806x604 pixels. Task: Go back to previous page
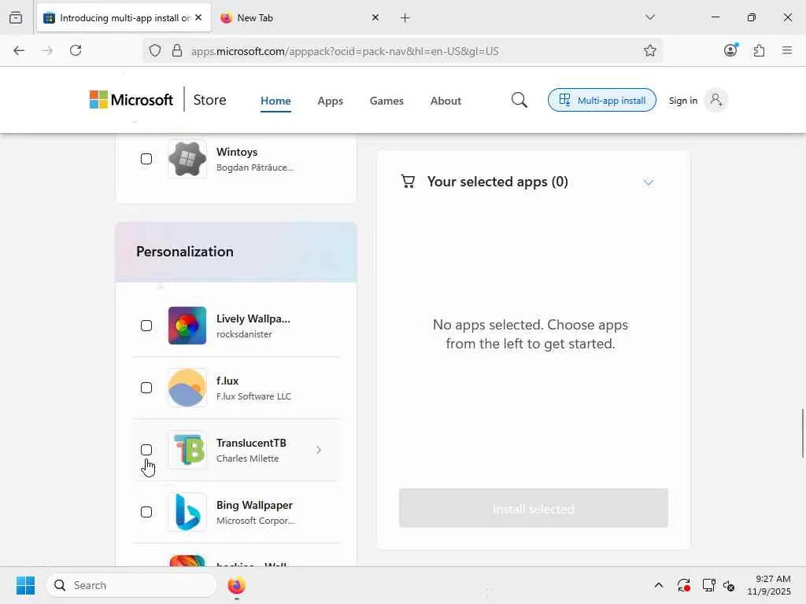pyautogui.click(x=19, y=50)
